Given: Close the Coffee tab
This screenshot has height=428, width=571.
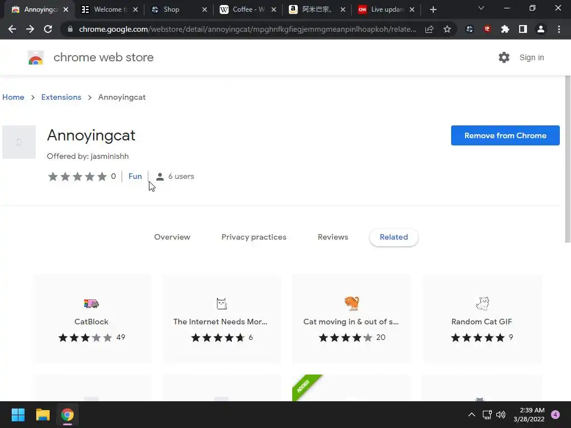Looking at the screenshot, I should 274,10.
